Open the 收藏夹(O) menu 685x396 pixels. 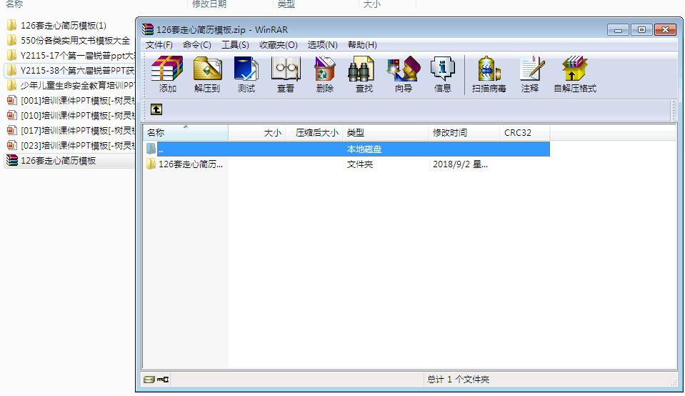tap(279, 45)
